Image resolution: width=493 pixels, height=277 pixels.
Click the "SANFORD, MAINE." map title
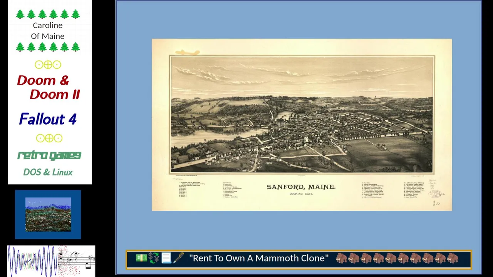click(x=301, y=187)
